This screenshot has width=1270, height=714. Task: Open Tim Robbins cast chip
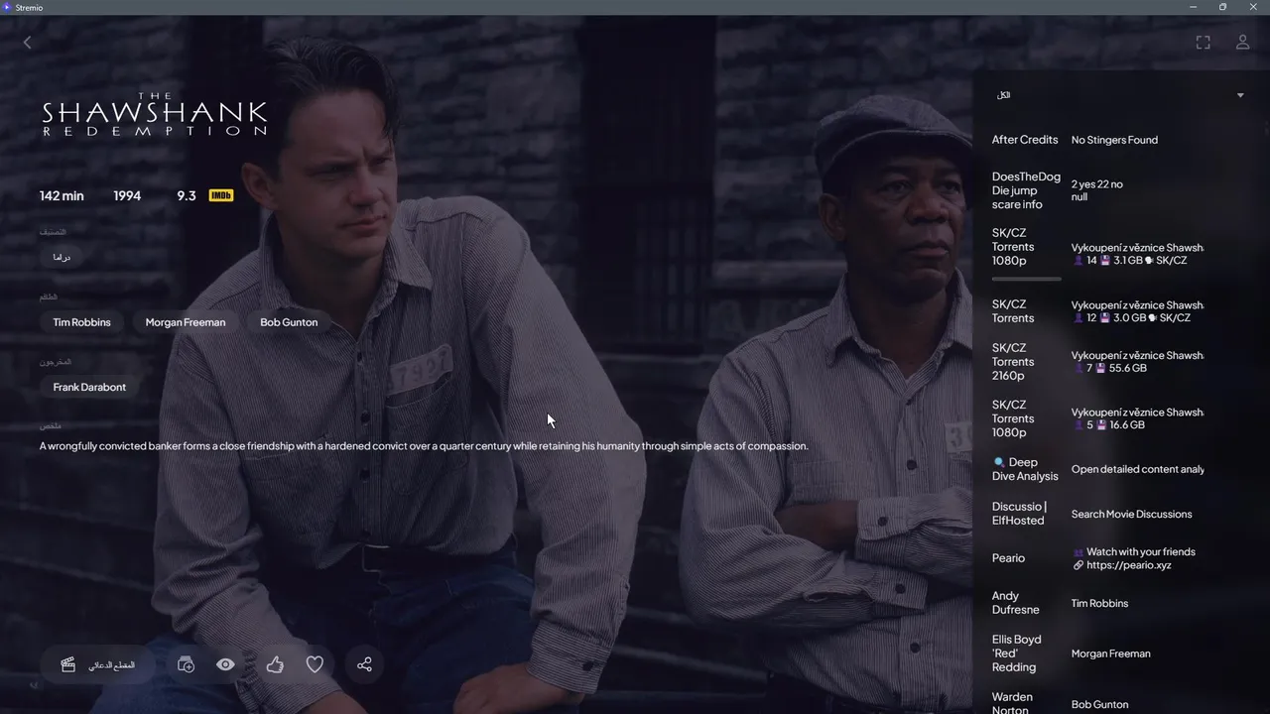[82, 322]
